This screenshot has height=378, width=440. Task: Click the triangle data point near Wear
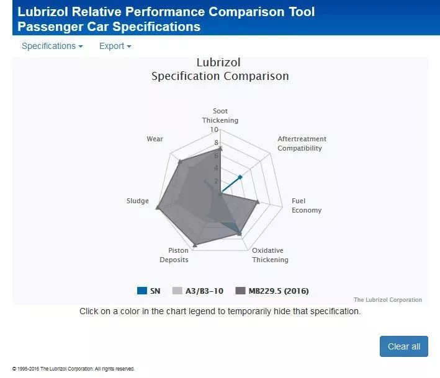[x=180, y=162]
